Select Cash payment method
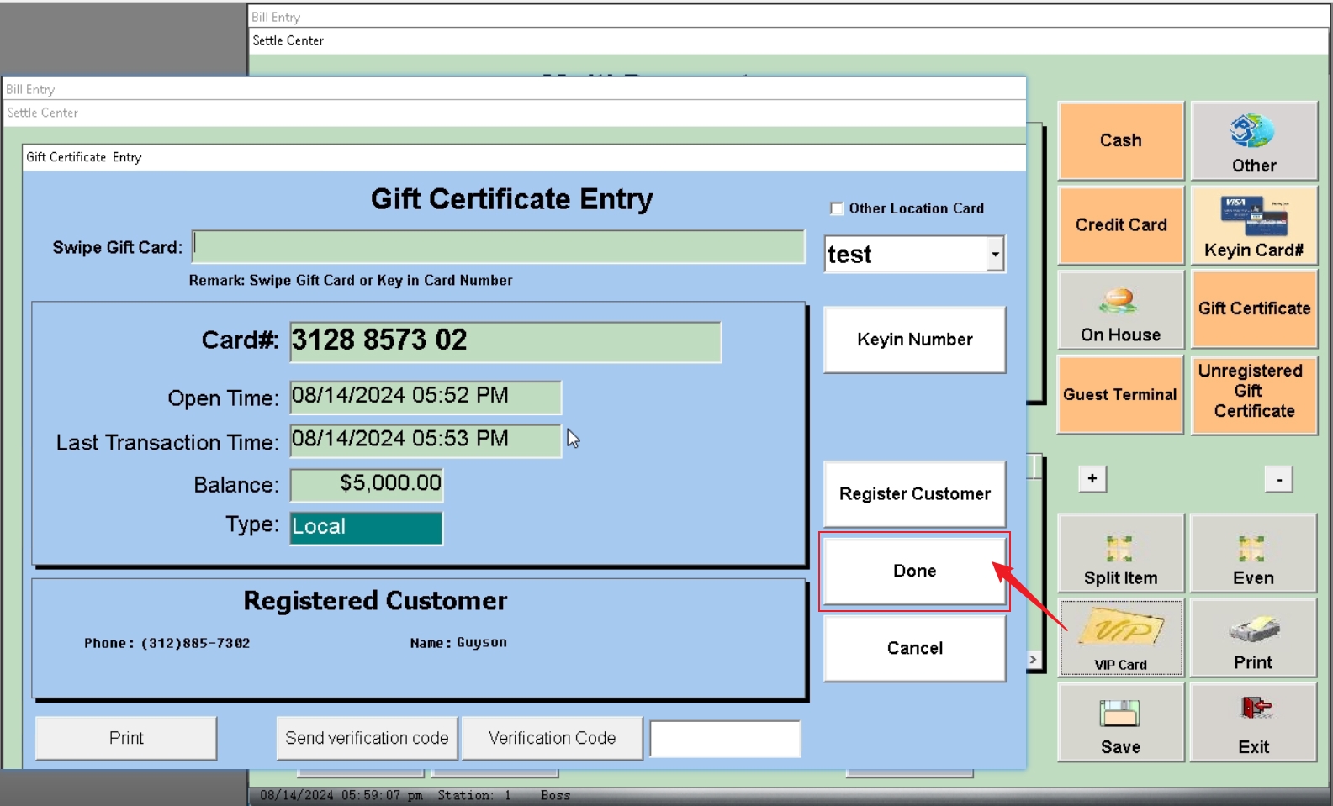The width and height of the screenshot is (1333, 806). point(1120,140)
